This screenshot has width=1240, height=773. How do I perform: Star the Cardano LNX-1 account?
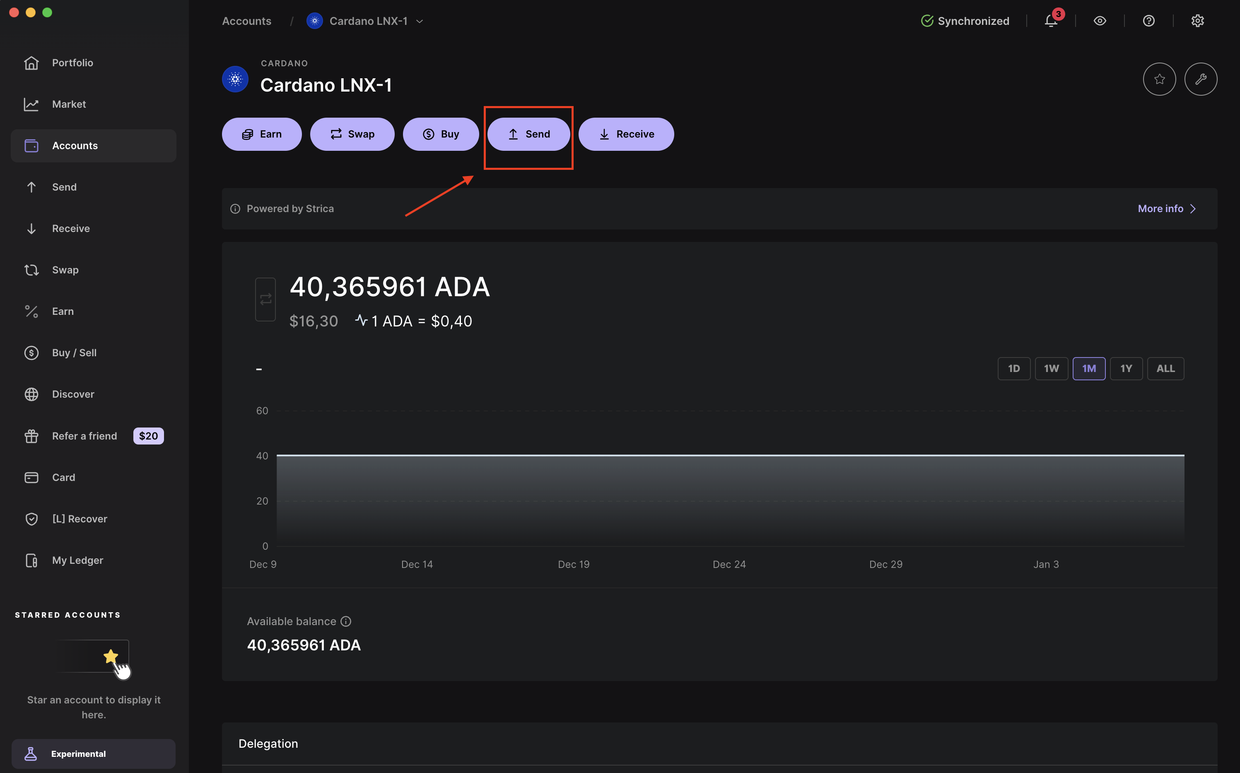tap(1159, 79)
